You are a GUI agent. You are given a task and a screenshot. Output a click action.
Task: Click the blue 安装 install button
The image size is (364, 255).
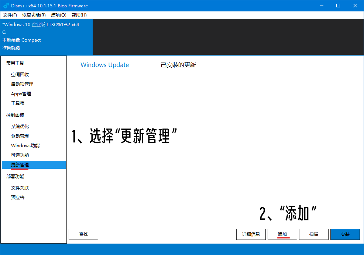(x=345, y=234)
